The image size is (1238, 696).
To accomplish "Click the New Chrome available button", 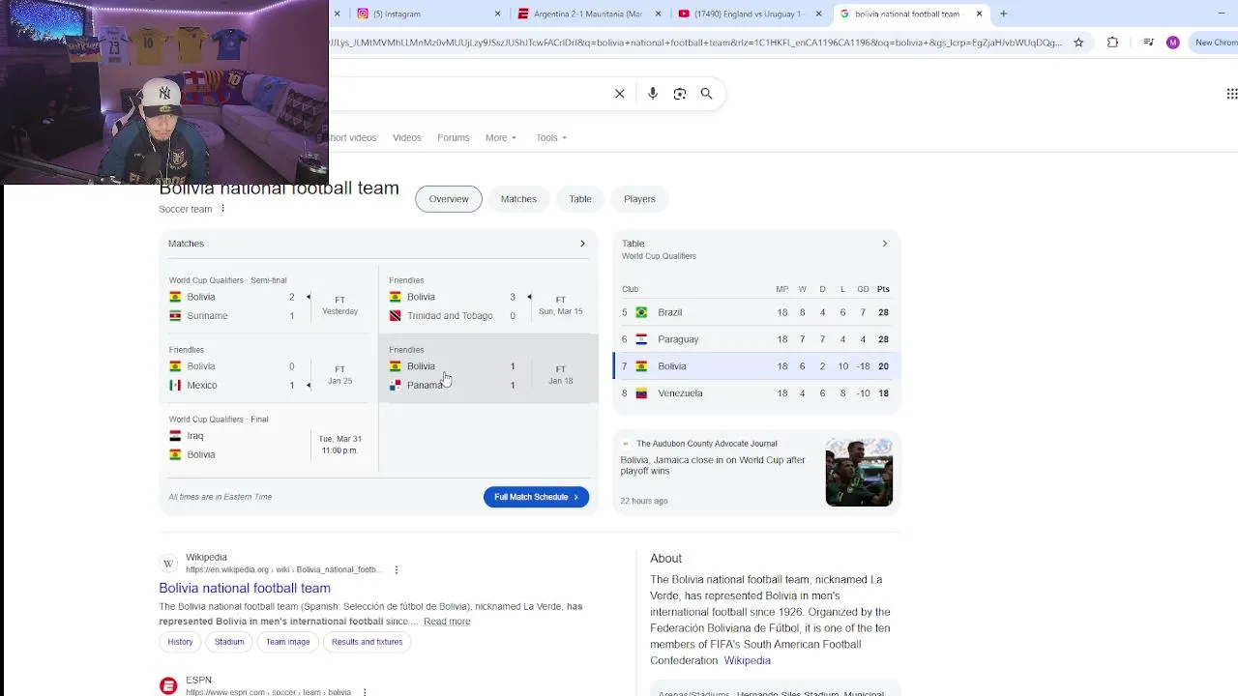I will click(x=1214, y=43).
